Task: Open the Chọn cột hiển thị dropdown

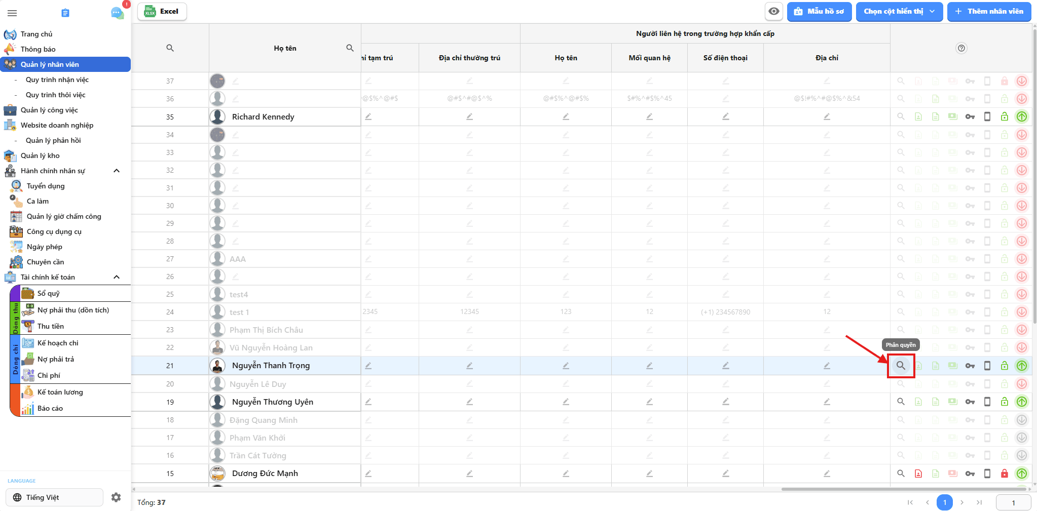Action: coord(899,12)
